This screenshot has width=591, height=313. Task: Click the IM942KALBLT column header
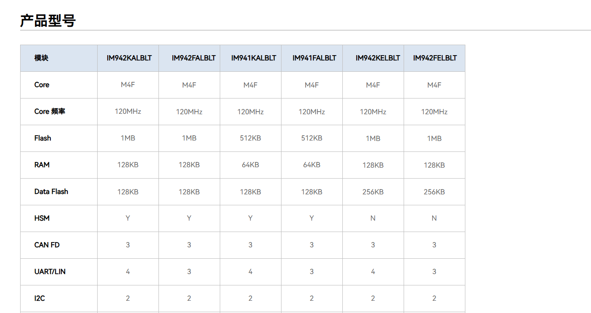[x=129, y=58]
